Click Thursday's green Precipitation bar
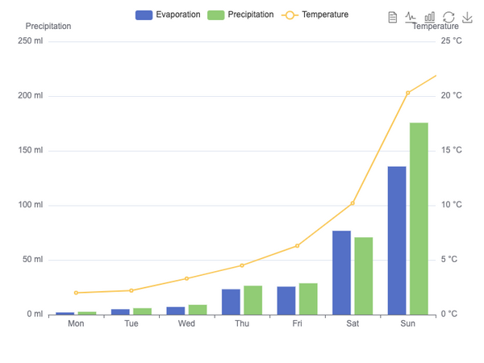Viewport: 484px width, 363px height. tap(253, 300)
